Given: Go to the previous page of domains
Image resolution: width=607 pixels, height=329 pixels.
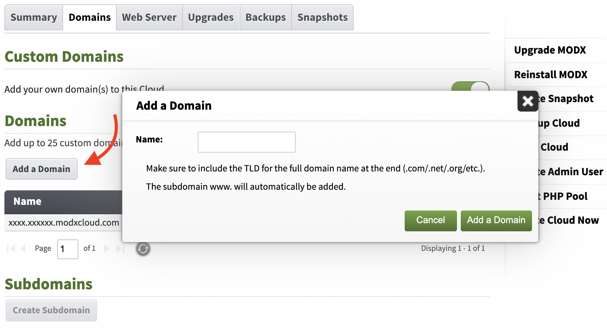Looking at the screenshot, I should click(x=23, y=249).
